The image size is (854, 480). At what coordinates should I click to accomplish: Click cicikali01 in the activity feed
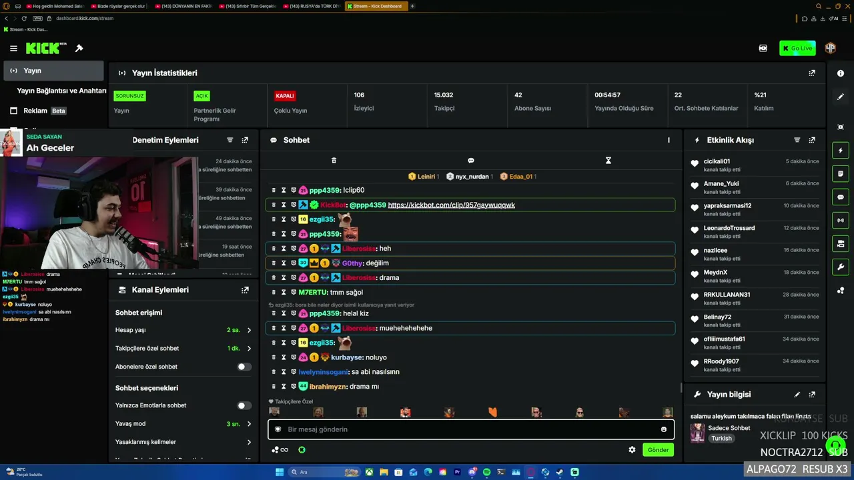[x=717, y=161]
